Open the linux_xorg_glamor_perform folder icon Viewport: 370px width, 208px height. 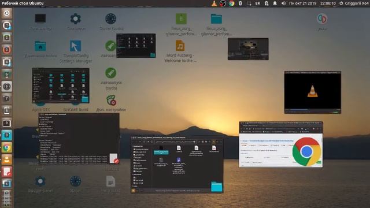pyautogui.click(x=216, y=24)
